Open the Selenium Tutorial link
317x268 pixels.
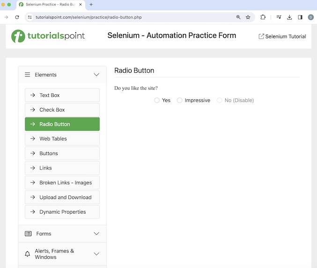(x=282, y=37)
